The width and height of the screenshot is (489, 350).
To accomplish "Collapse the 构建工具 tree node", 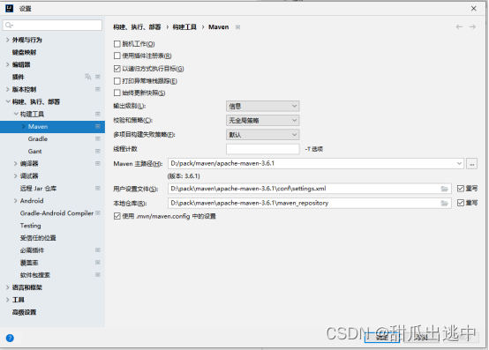I will (16, 114).
